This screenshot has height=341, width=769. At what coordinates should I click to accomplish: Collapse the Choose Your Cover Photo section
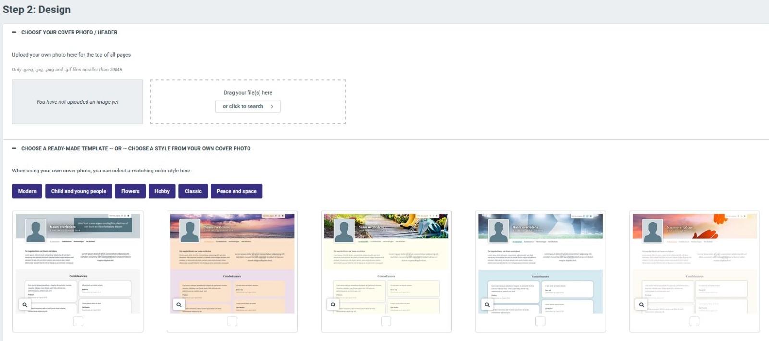(14, 32)
